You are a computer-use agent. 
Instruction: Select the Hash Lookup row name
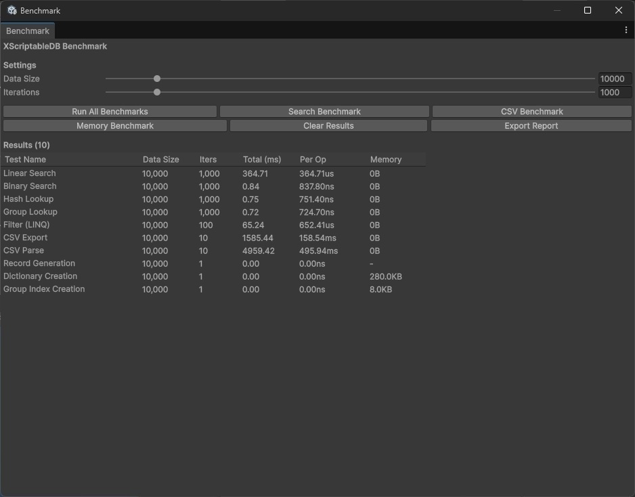click(28, 199)
